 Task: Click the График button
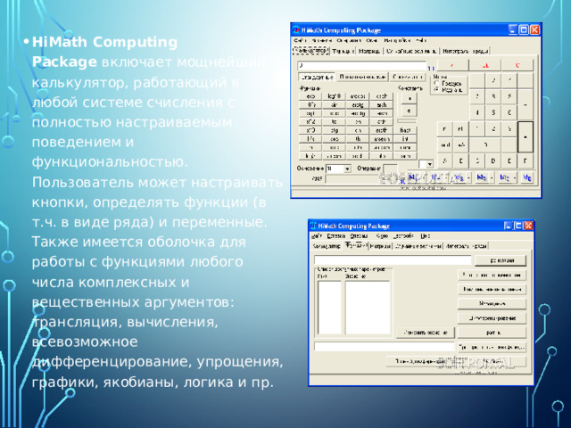tap(492, 333)
